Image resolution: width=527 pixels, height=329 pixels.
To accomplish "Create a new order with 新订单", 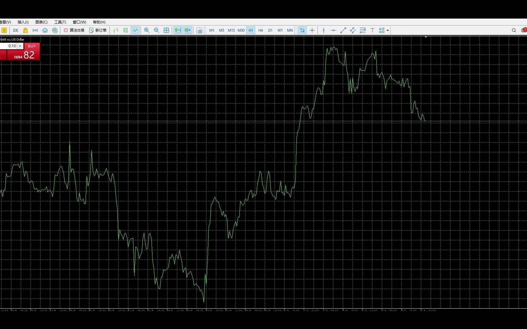I will coord(98,30).
